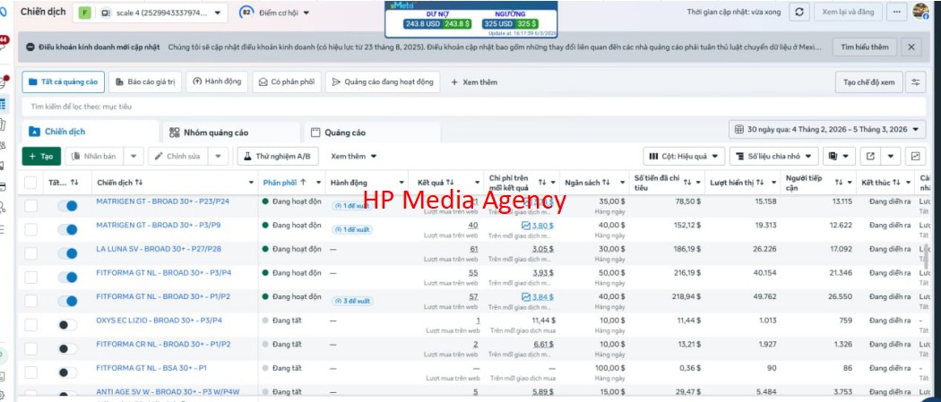Switch to Báo cáo giá trị view
Screen dimensions: 941x402
tap(145, 82)
